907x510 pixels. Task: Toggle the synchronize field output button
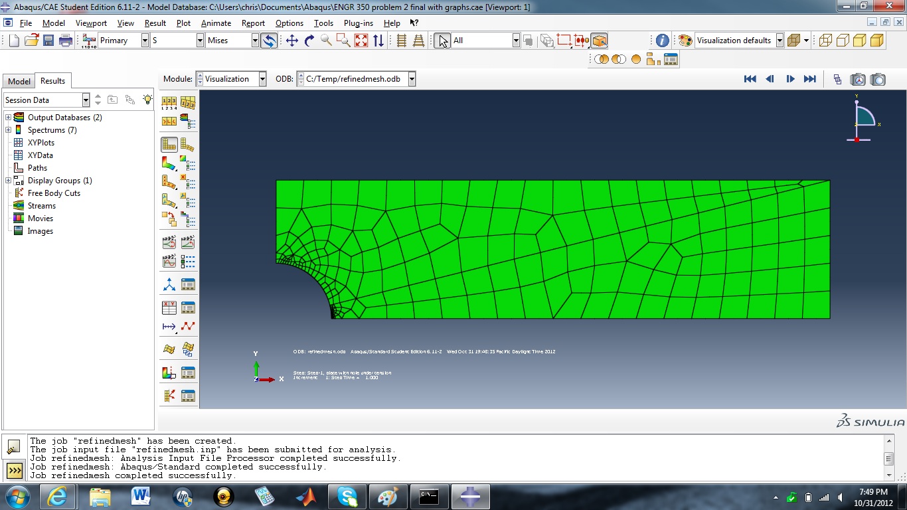tap(269, 41)
